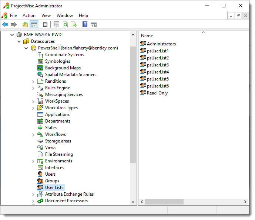The width and height of the screenshot is (255, 220).
Task: Expand the Workflows tree node
Action: coord(33,135)
